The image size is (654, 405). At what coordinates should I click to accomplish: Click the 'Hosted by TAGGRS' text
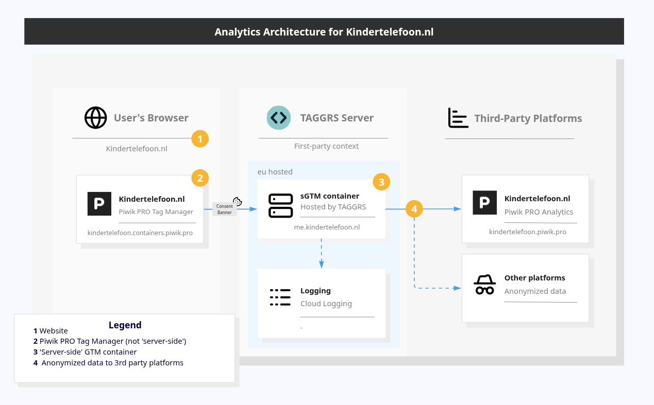click(333, 207)
